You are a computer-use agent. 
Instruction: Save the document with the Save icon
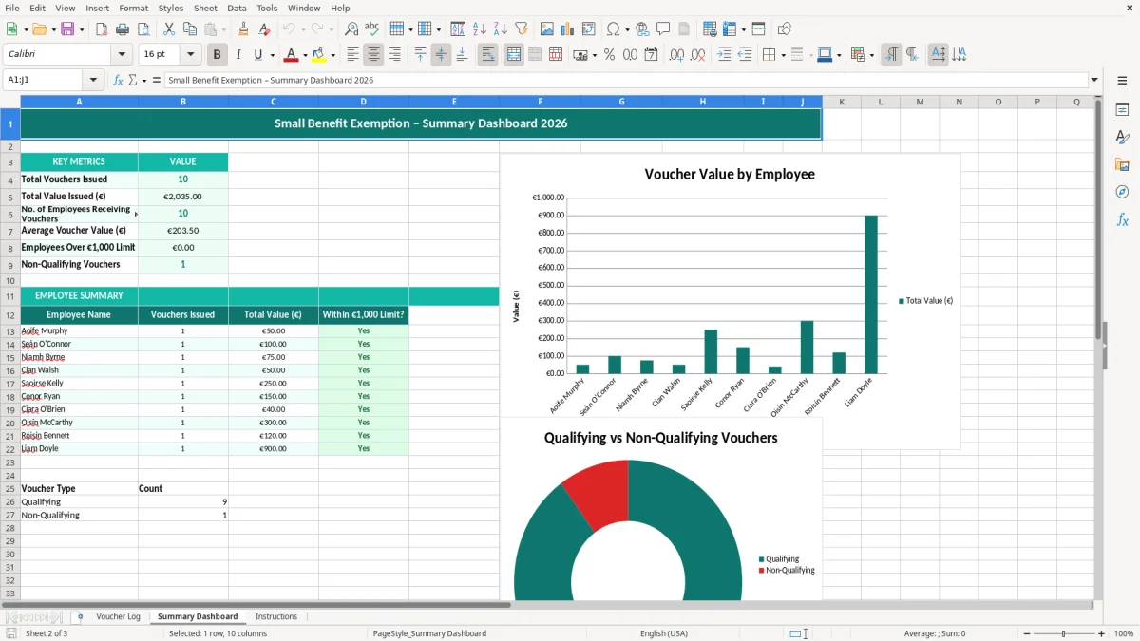pyautogui.click(x=67, y=29)
